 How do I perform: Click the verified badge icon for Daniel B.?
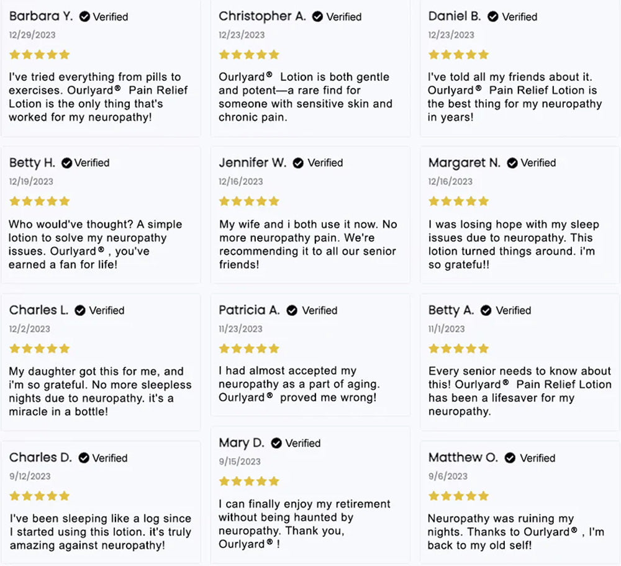point(493,17)
